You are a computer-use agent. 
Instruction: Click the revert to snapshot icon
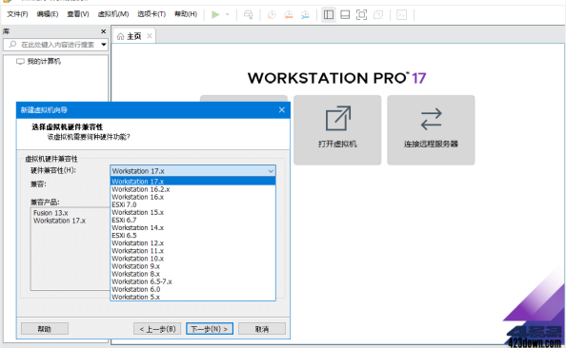[289, 14]
